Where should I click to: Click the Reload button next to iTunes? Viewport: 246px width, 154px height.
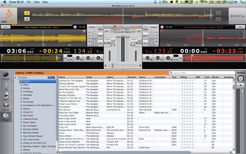coord(51,78)
